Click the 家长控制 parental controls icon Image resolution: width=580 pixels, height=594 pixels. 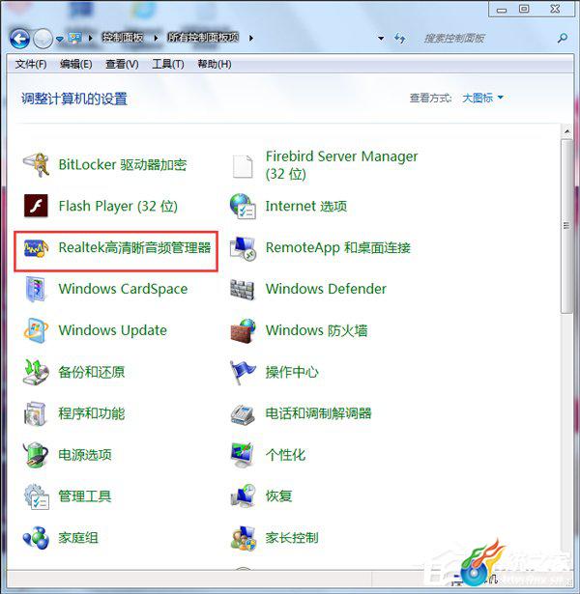click(243, 538)
